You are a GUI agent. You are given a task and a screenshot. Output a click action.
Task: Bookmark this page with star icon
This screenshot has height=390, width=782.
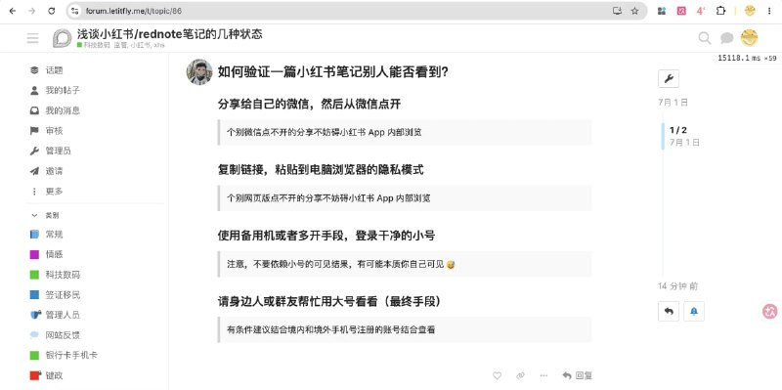click(634, 11)
